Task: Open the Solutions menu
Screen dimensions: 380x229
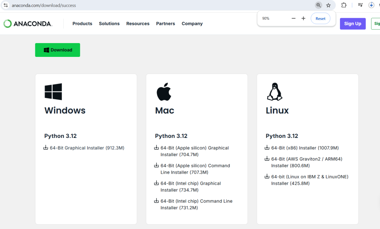Action: click(x=109, y=24)
